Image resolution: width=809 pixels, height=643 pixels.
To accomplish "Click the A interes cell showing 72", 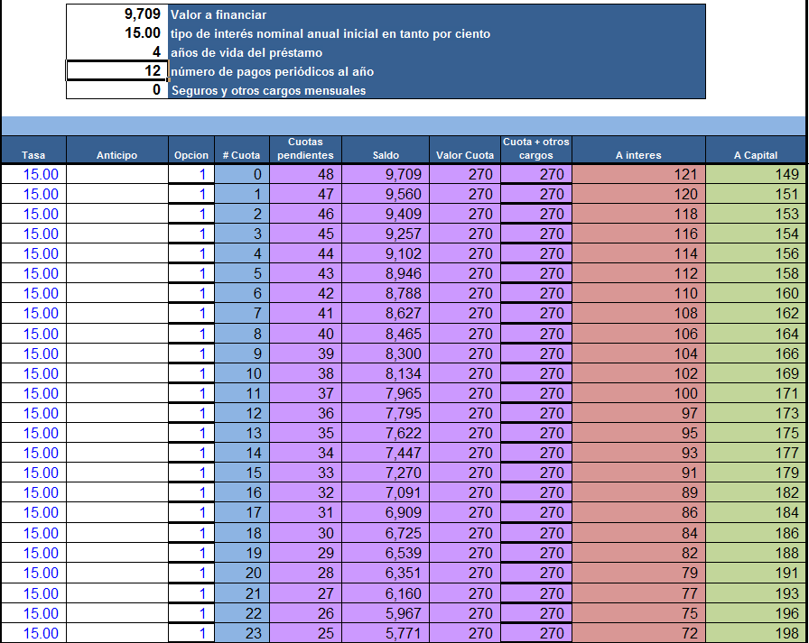I will [638, 633].
